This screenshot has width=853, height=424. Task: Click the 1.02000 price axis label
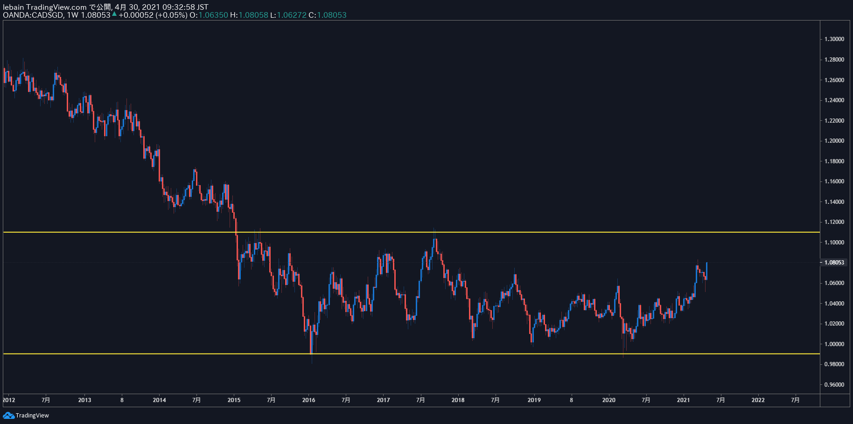coord(834,324)
